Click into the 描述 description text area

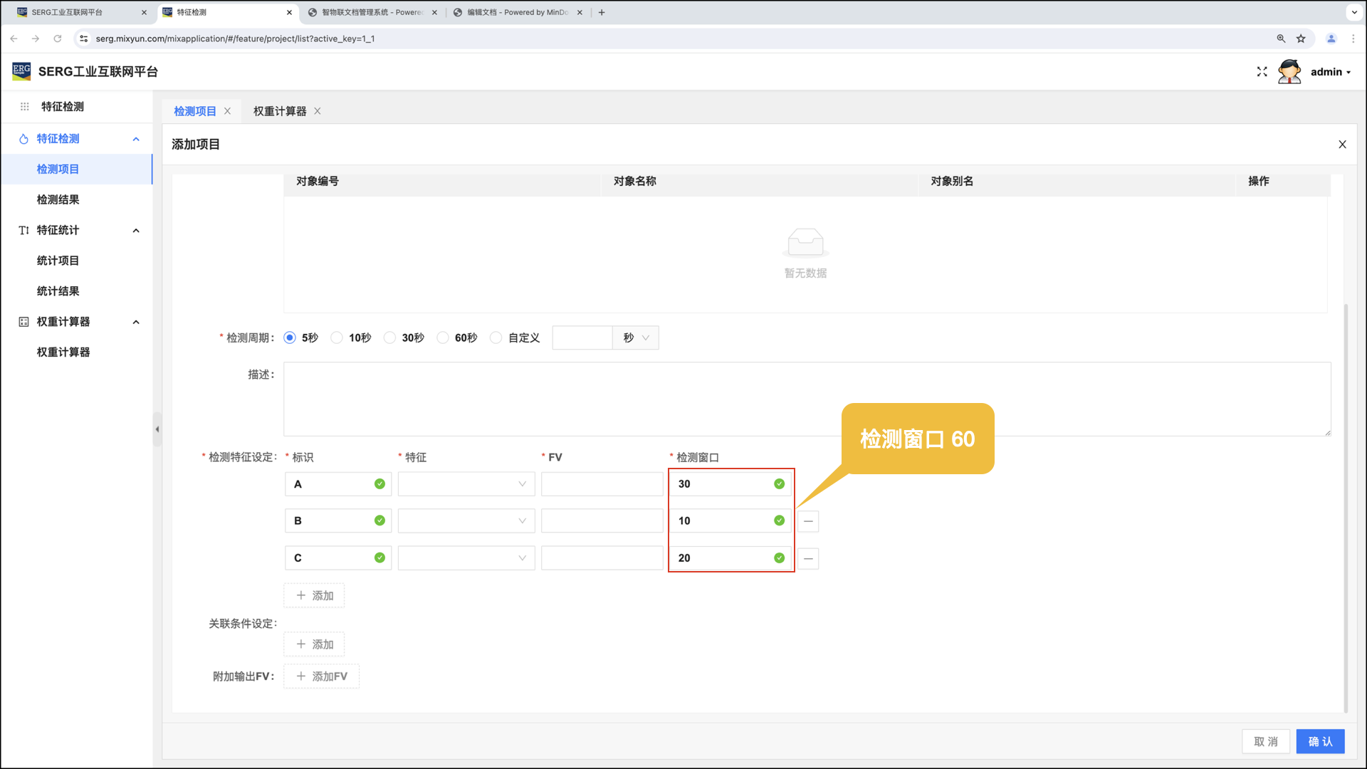coord(806,399)
